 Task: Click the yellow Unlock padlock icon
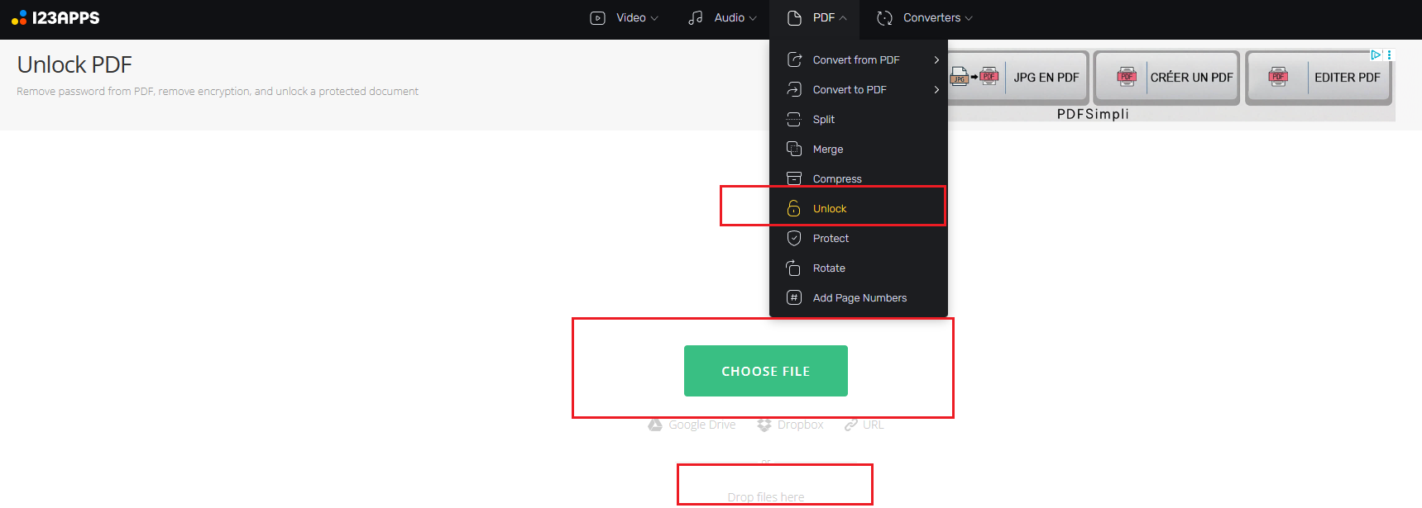point(794,208)
